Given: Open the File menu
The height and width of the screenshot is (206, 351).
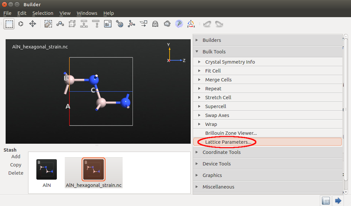Looking at the screenshot, I should (x=7, y=13).
